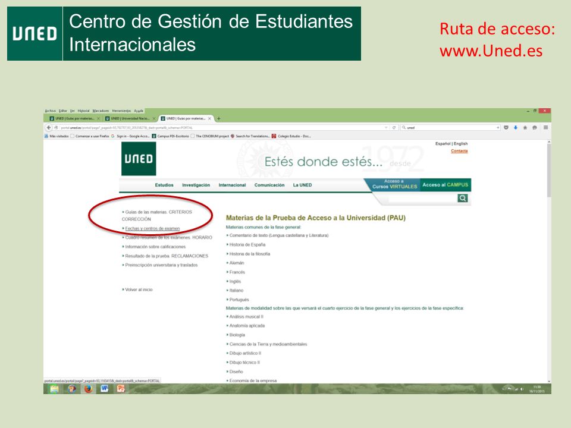Open the 'Biología' subject link
Image resolution: width=571 pixels, height=428 pixels.
coord(237,335)
